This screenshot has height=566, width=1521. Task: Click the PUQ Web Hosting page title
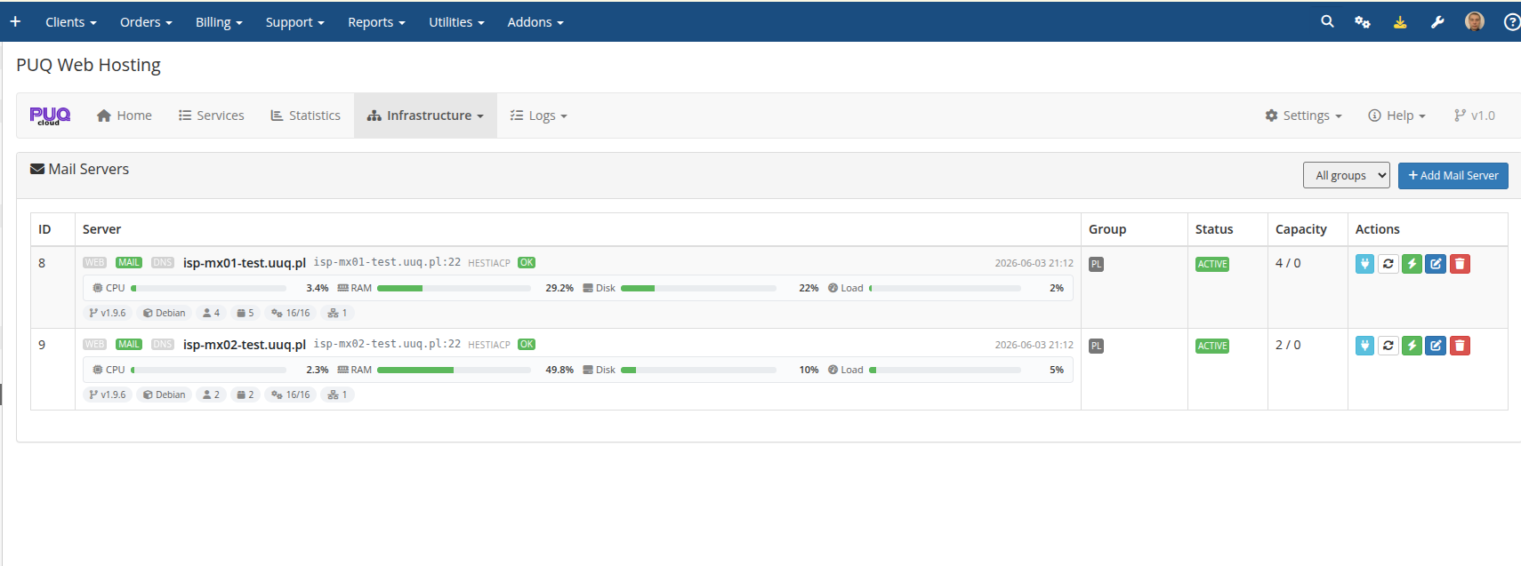(88, 65)
